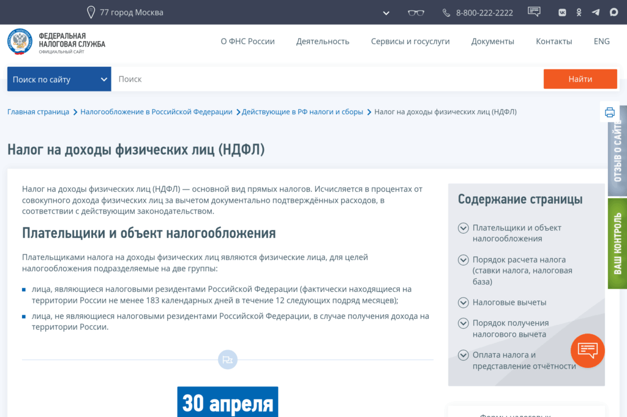This screenshot has width=627, height=417.
Task: Click the phone handset icon
Action: [x=446, y=13]
